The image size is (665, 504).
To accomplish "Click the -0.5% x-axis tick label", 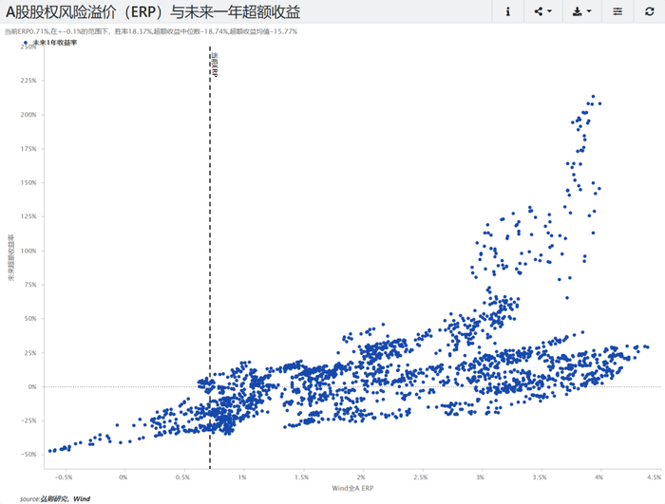I will pyautogui.click(x=64, y=477).
